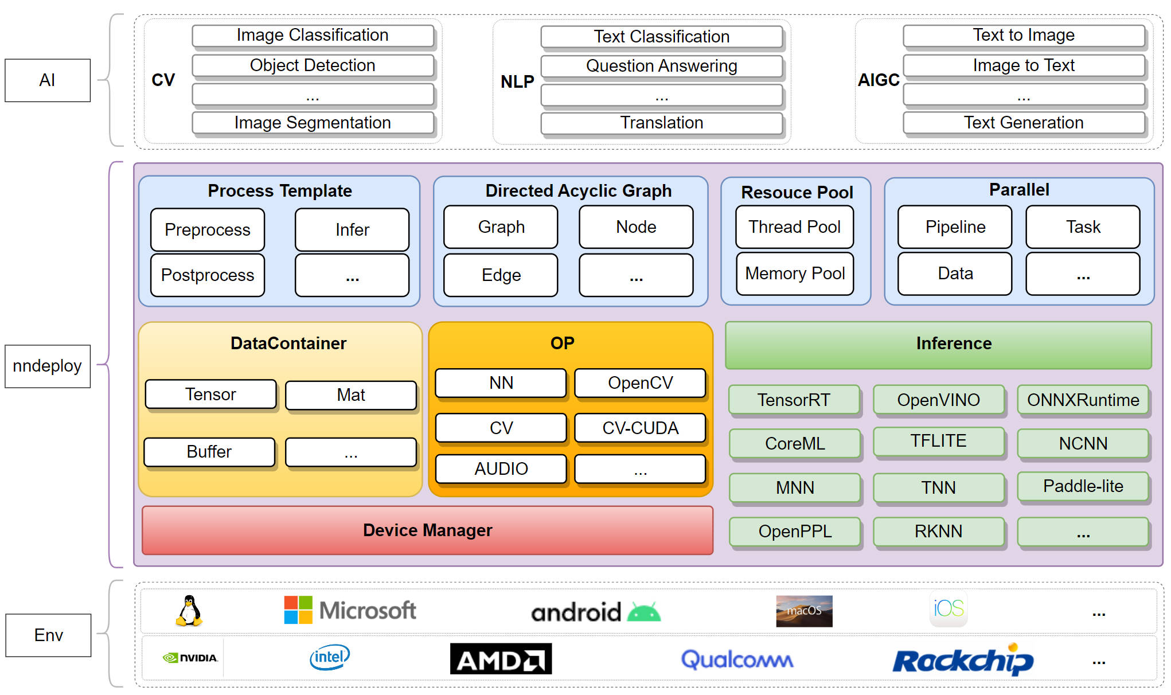Click the Tensor data container box

210,395
